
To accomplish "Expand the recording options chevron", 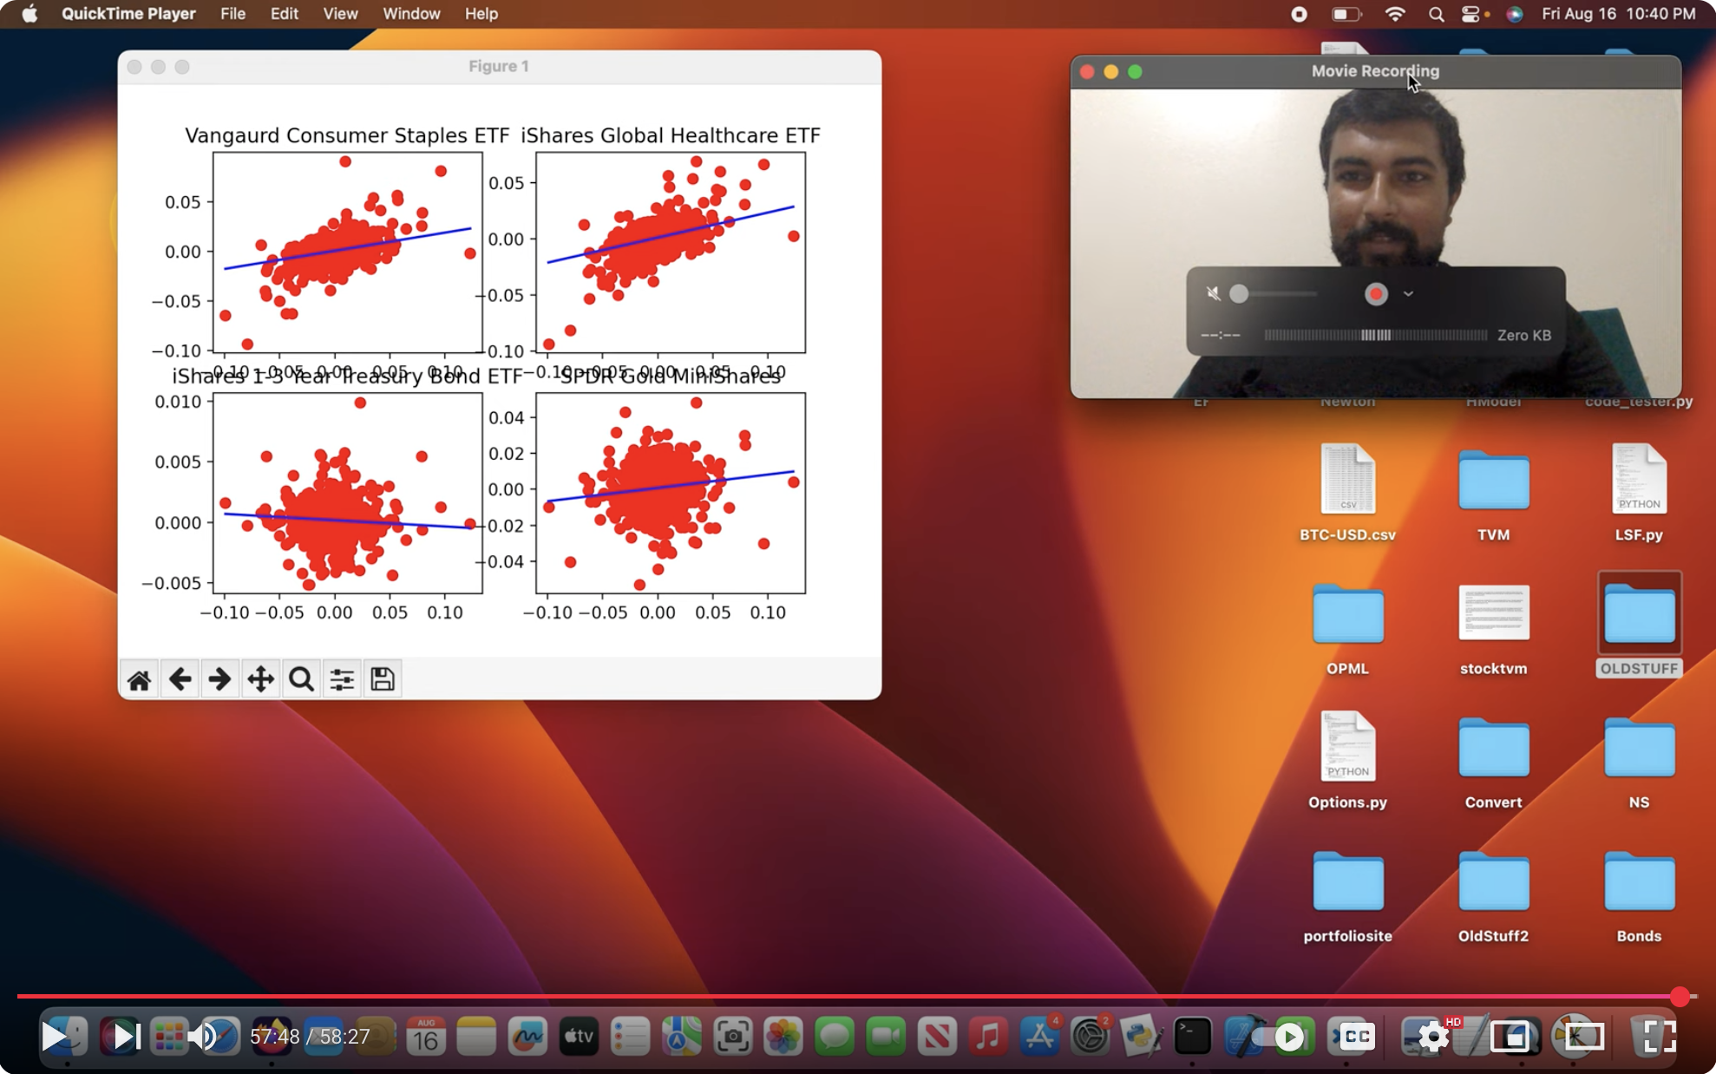I will (x=1409, y=294).
